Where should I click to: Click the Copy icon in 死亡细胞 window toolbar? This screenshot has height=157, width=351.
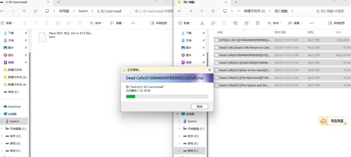click(213, 23)
